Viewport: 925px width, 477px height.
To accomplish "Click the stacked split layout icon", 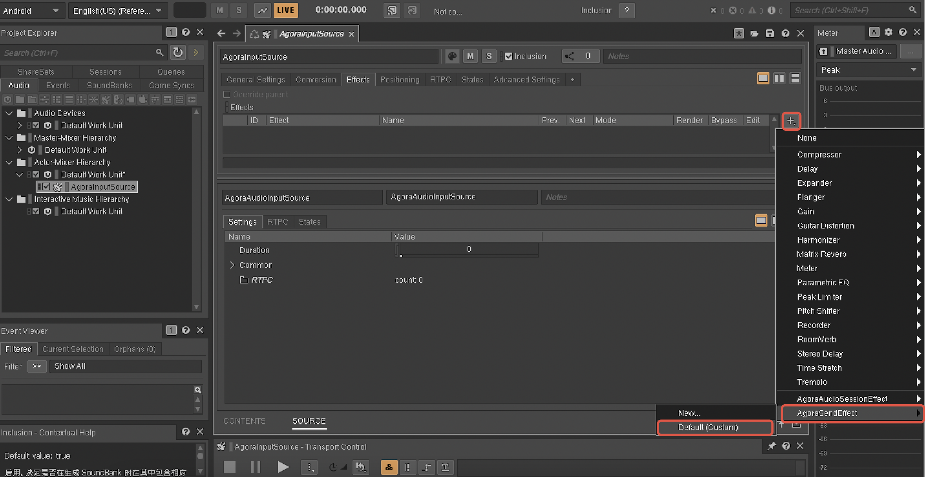I will point(795,78).
